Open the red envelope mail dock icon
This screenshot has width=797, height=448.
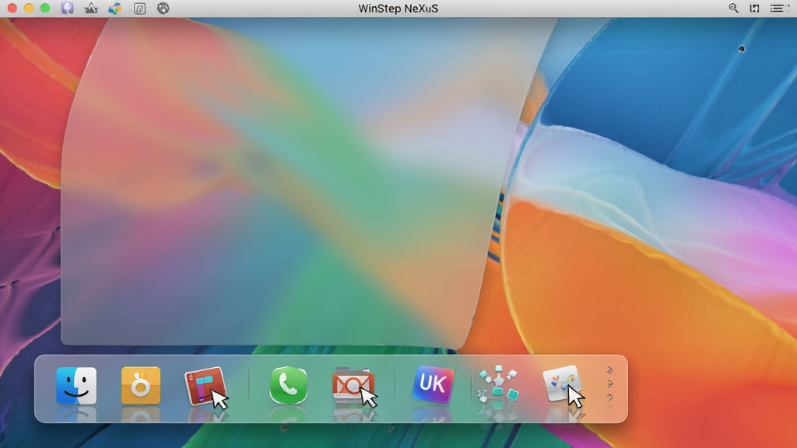(x=353, y=386)
